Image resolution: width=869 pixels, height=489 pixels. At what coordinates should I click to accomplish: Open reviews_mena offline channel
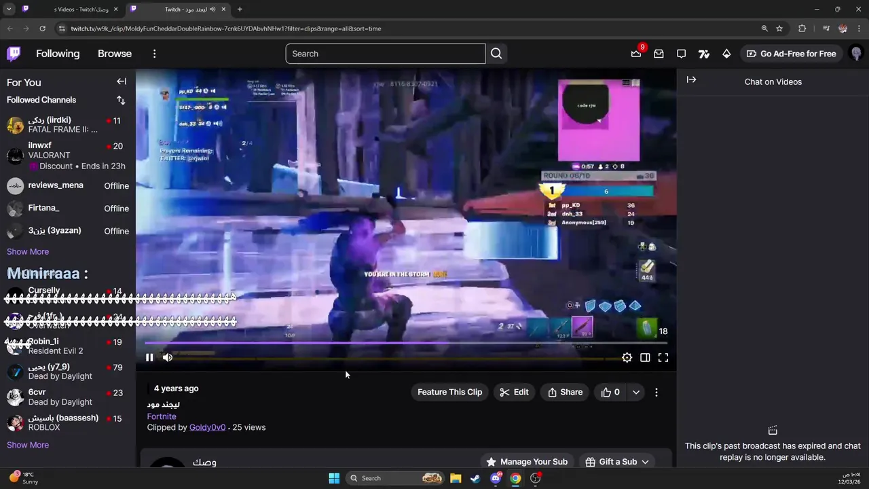pyautogui.click(x=68, y=185)
